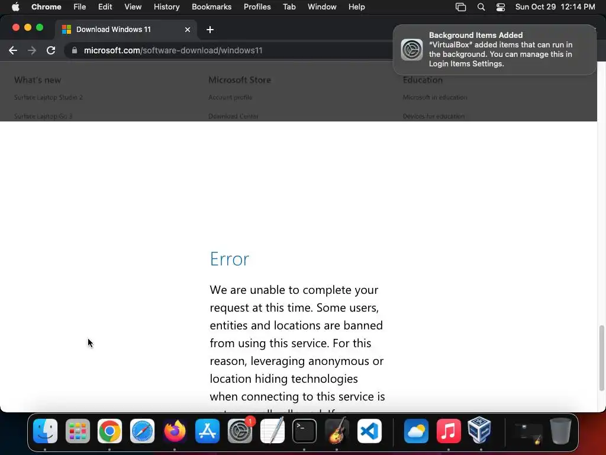Open the Weather app in Dock
The image size is (606, 455).
pos(416,431)
